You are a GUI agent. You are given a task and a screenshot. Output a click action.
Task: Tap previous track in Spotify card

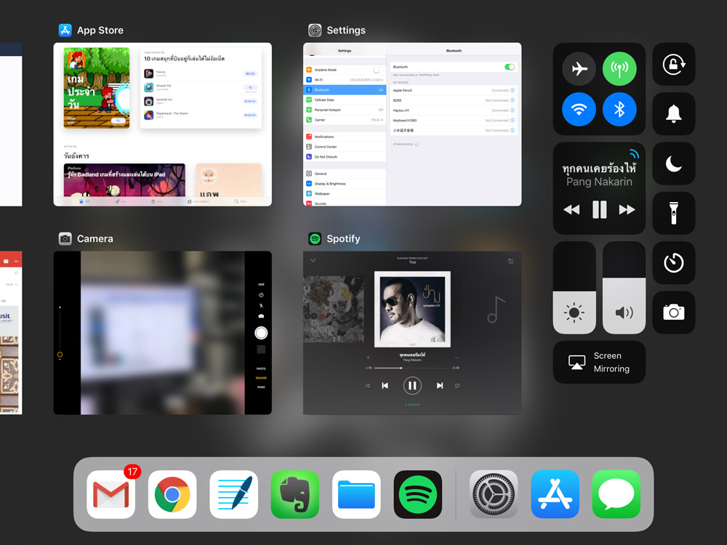pos(385,386)
